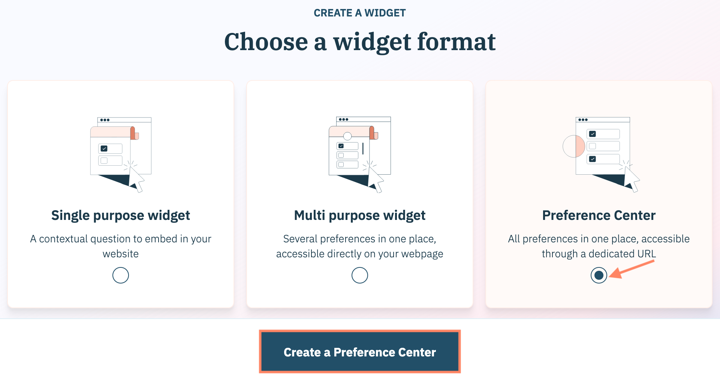
Task: Click the cursor arrow in Multi purpose illustration
Action: [x=375, y=179]
